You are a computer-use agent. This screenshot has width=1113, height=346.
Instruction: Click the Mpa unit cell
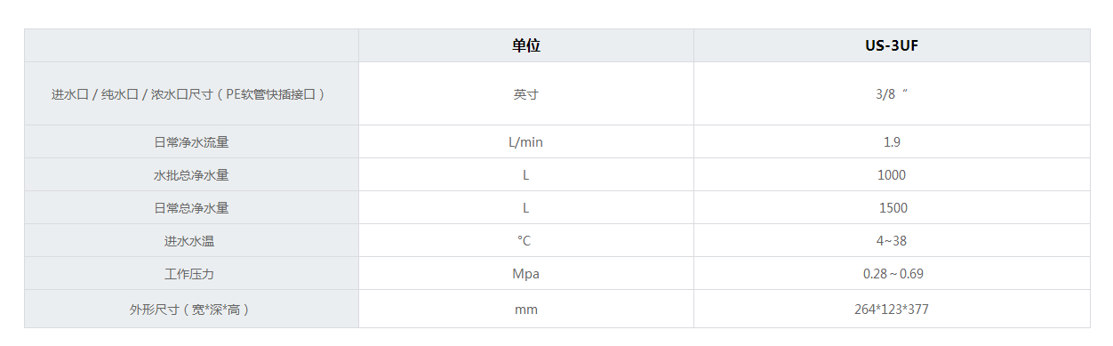(x=526, y=273)
